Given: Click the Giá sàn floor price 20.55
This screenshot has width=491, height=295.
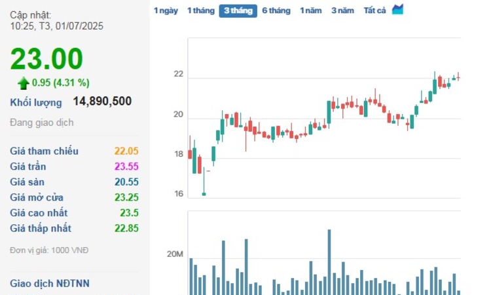Looking at the screenshot, I should [126, 182].
